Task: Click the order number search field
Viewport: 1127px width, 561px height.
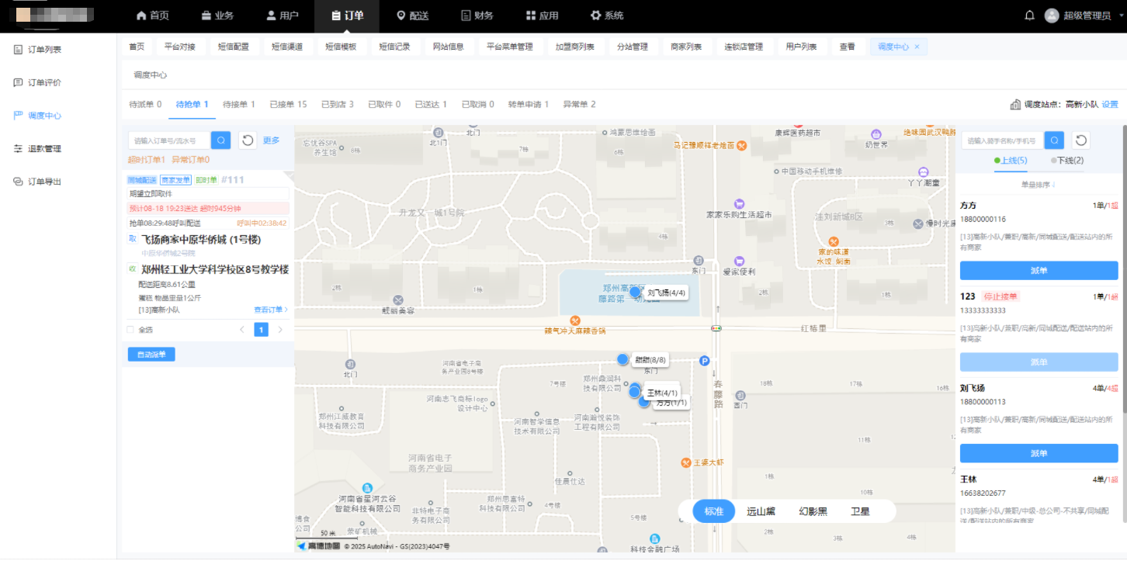Action: (x=169, y=140)
